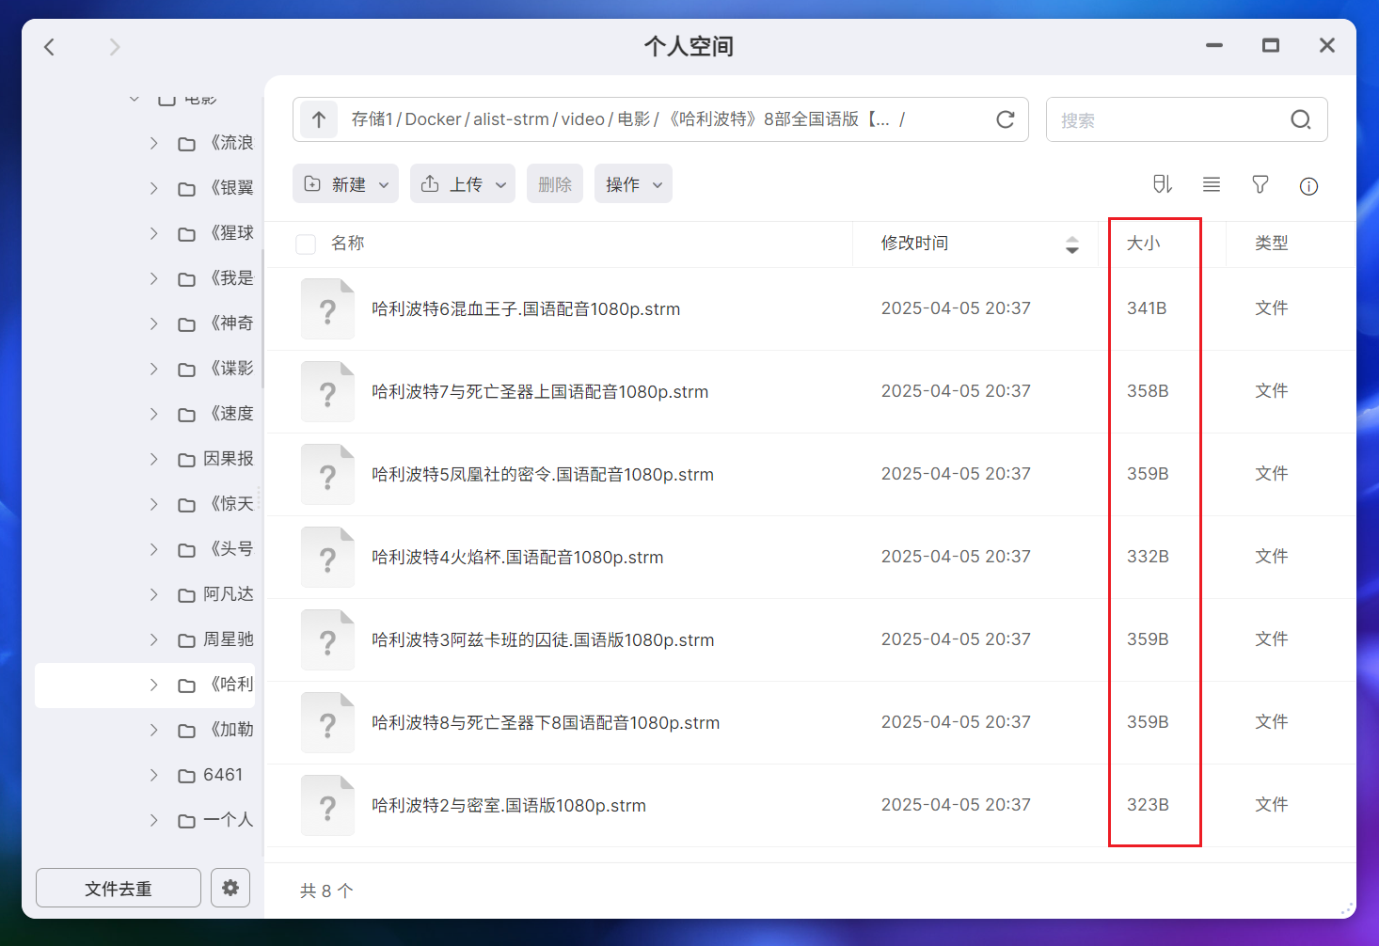Click folder icon of 周星驰 tree item
The width and height of the screenshot is (1379, 946).
pos(187,640)
